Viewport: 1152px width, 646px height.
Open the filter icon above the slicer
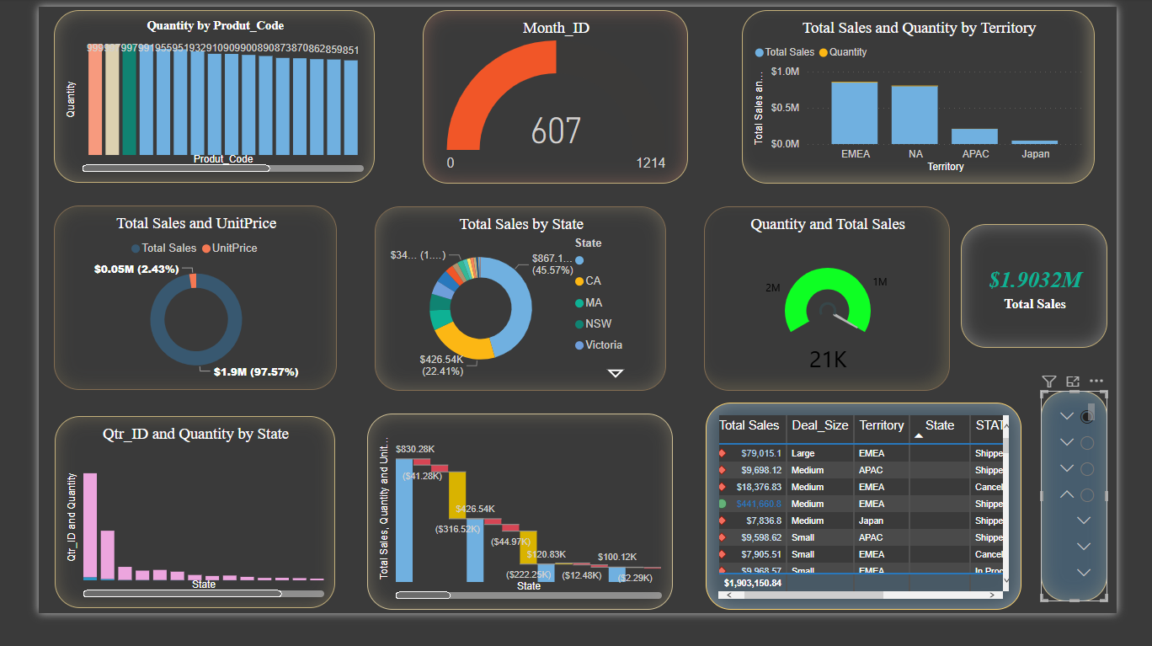click(1048, 382)
